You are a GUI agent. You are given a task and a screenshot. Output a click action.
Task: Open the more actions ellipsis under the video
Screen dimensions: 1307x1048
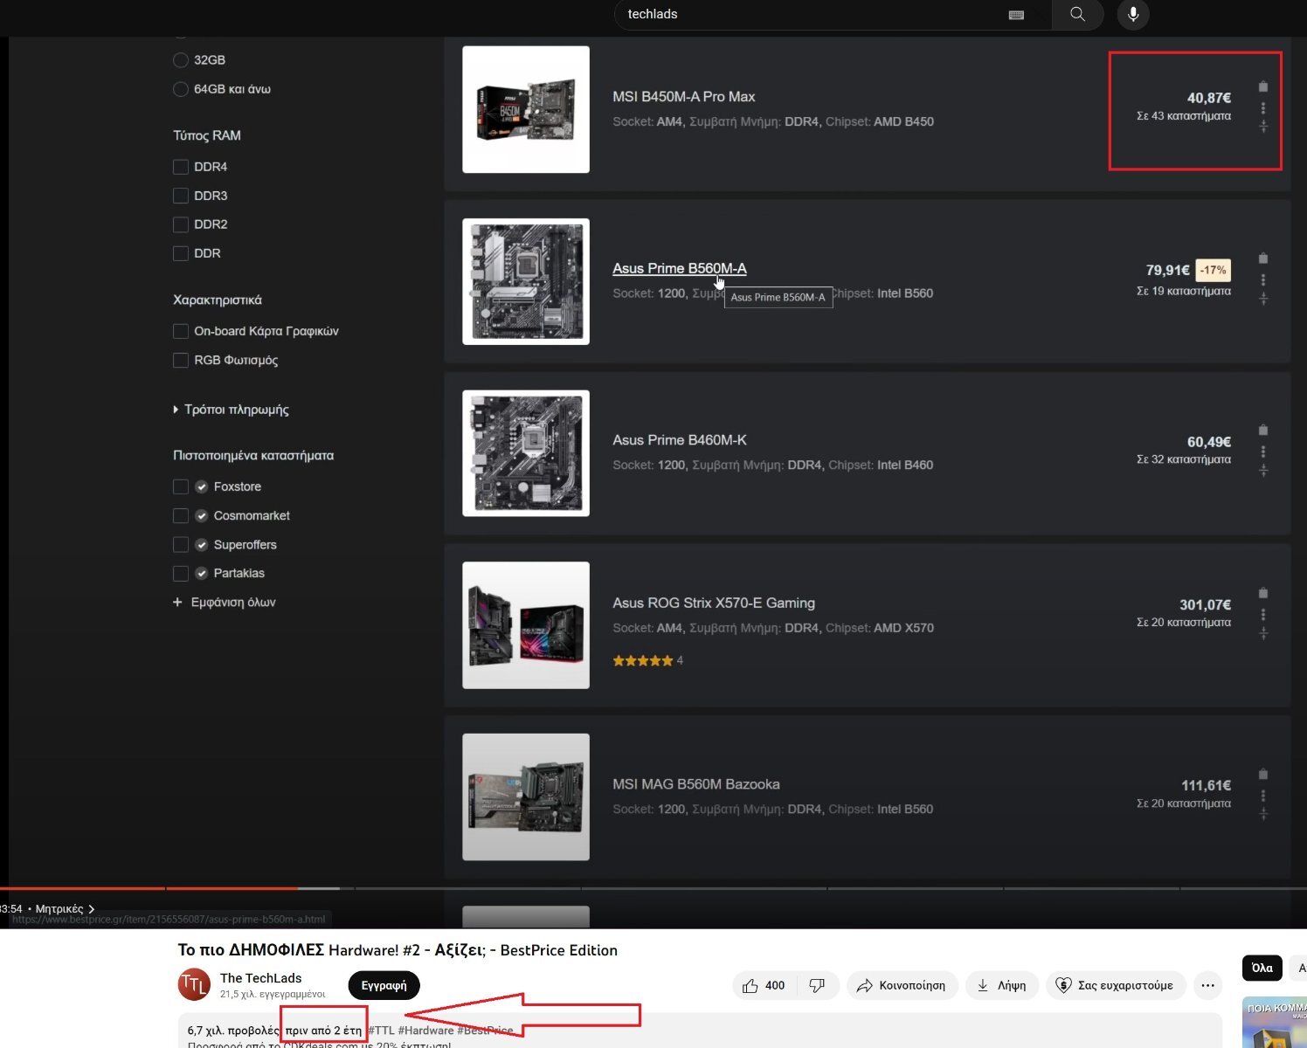[x=1207, y=985]
